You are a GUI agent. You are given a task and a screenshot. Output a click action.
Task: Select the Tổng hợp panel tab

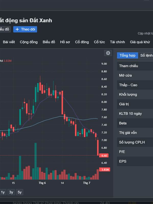tap(127, 55)
